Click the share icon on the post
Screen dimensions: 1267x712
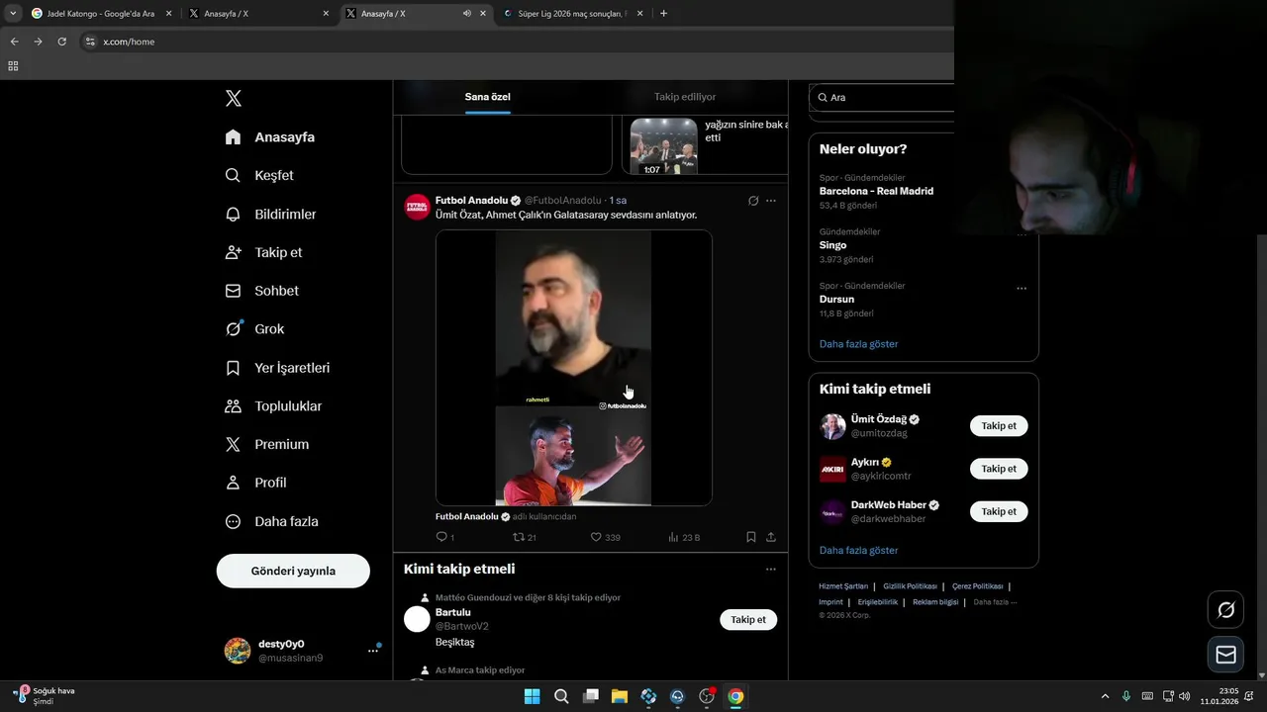[771, 537]
